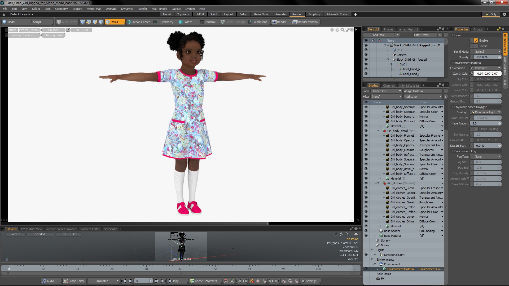The width and height of the screenshot is (509, 286).
Task: Toggle visibility of Directional Light
Action: tap(366, 255)
